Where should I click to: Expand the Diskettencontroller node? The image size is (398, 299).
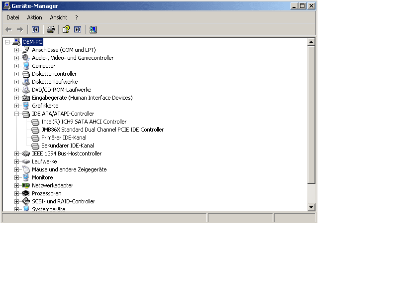click(x=16, y=74)
